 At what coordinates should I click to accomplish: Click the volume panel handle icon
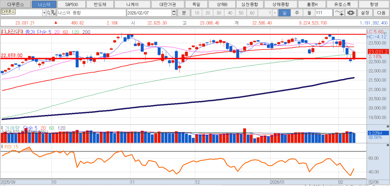[x=2, y=128]
